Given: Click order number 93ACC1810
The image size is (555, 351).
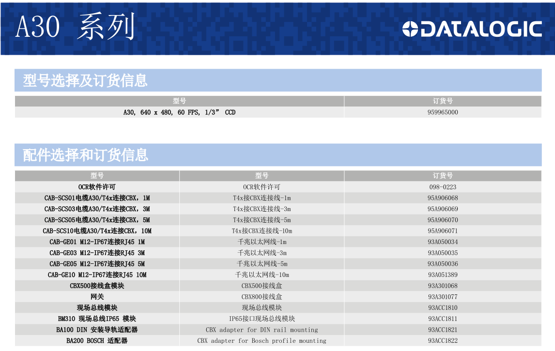Looking at the screenshot, I should pos(443,308).
